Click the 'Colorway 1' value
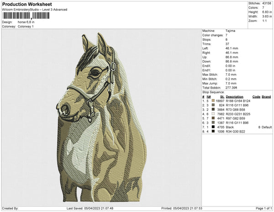Viewport: 274px width, 212px height. coord(26,26)
